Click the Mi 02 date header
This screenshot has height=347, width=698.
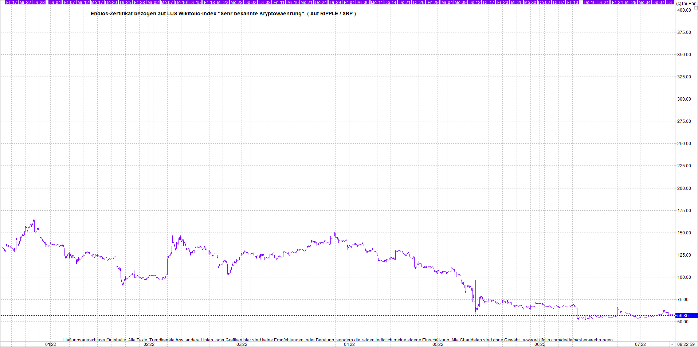153,2
